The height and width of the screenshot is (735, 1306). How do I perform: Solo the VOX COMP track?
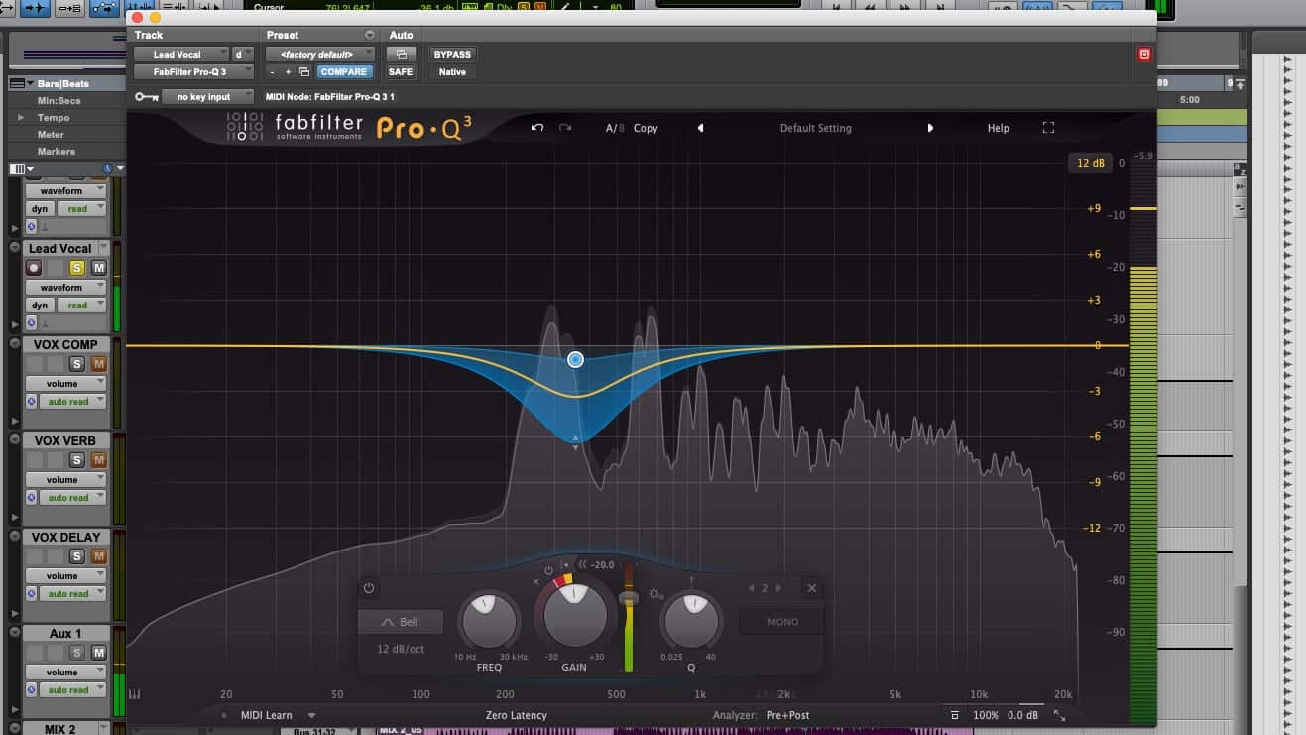[x=77, y=364]
